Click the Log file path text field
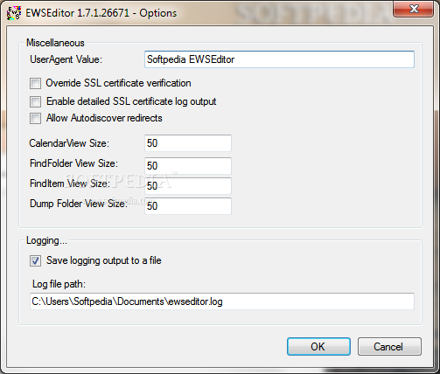This screenshot has height=374, width=440. [222, 301]
